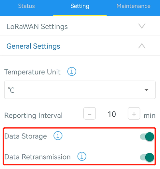
Task: Click the Data Storage label
Action: click(x=26, y=136)
